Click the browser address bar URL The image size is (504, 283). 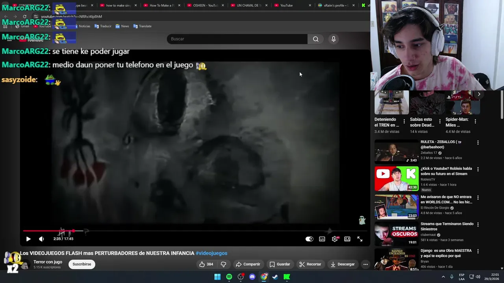[71, 17]
